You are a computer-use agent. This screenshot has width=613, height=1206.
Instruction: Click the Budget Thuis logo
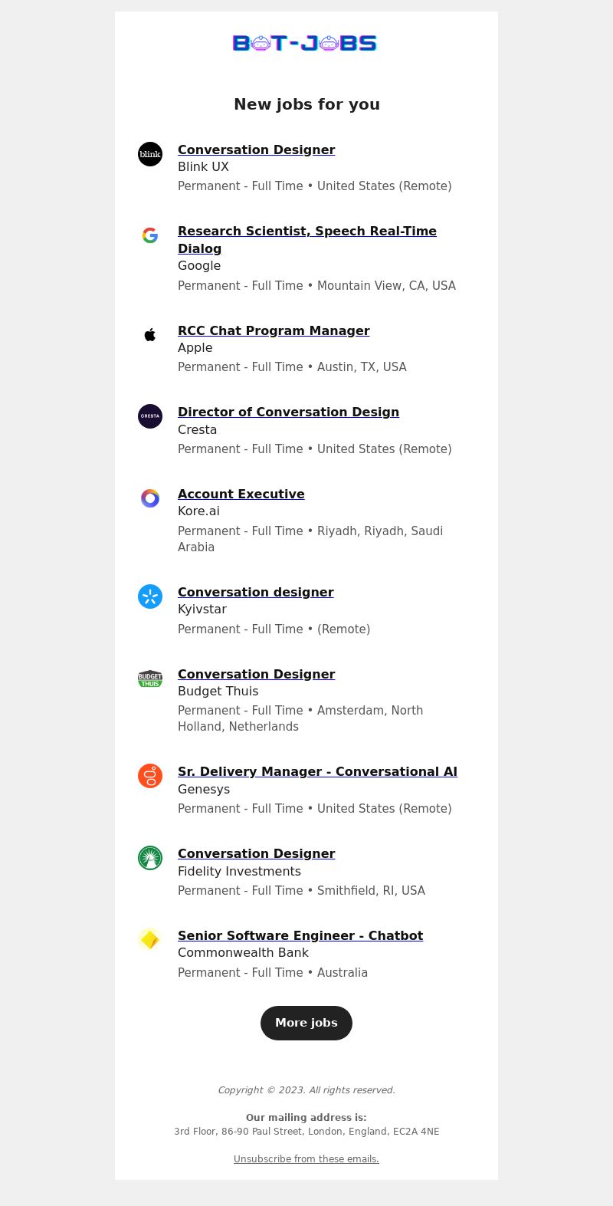click(x=150, y=679)
